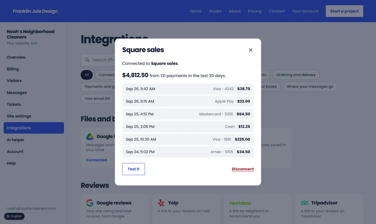This screenshot has width=376, height=224.
Task: Select the Sep 25, 2:08 PM Cash row
Action: (x=188, y=126)
